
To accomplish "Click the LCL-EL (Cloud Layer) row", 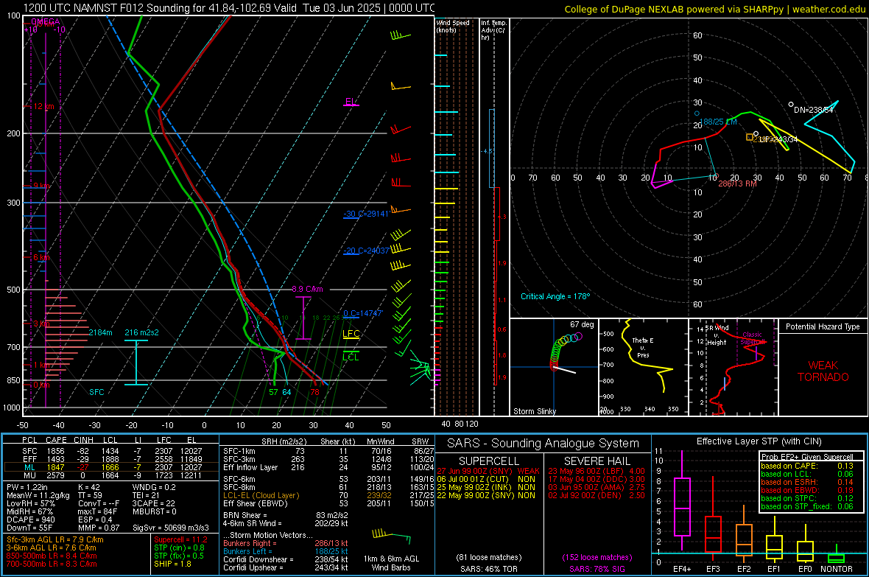I will point(328,495).
